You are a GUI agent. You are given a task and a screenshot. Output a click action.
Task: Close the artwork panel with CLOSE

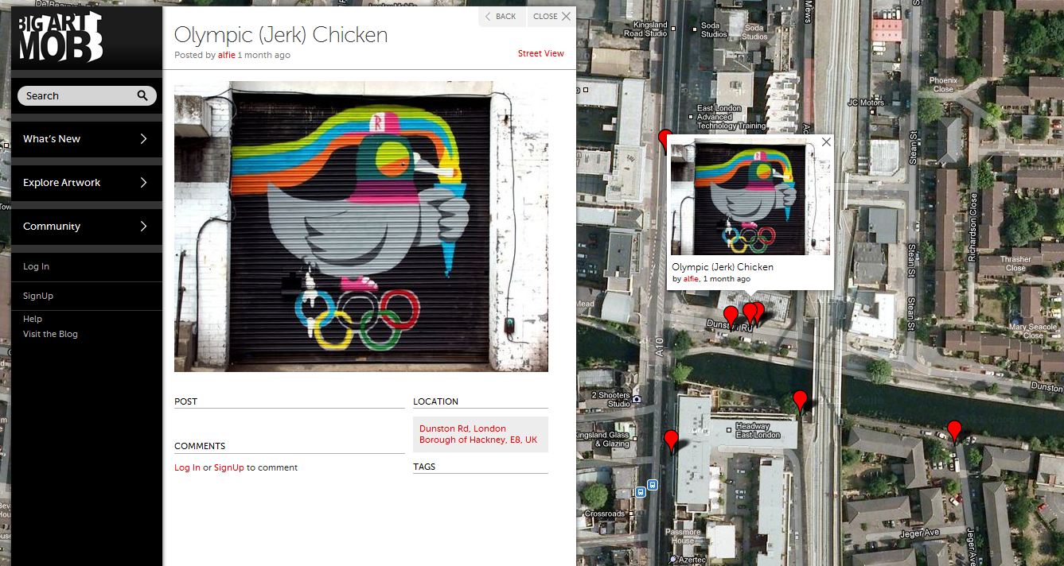pyautogui.click(x=551, y=17)
